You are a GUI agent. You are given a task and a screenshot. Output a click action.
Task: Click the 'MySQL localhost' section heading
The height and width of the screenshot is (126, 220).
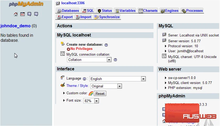tap(74, 35)
